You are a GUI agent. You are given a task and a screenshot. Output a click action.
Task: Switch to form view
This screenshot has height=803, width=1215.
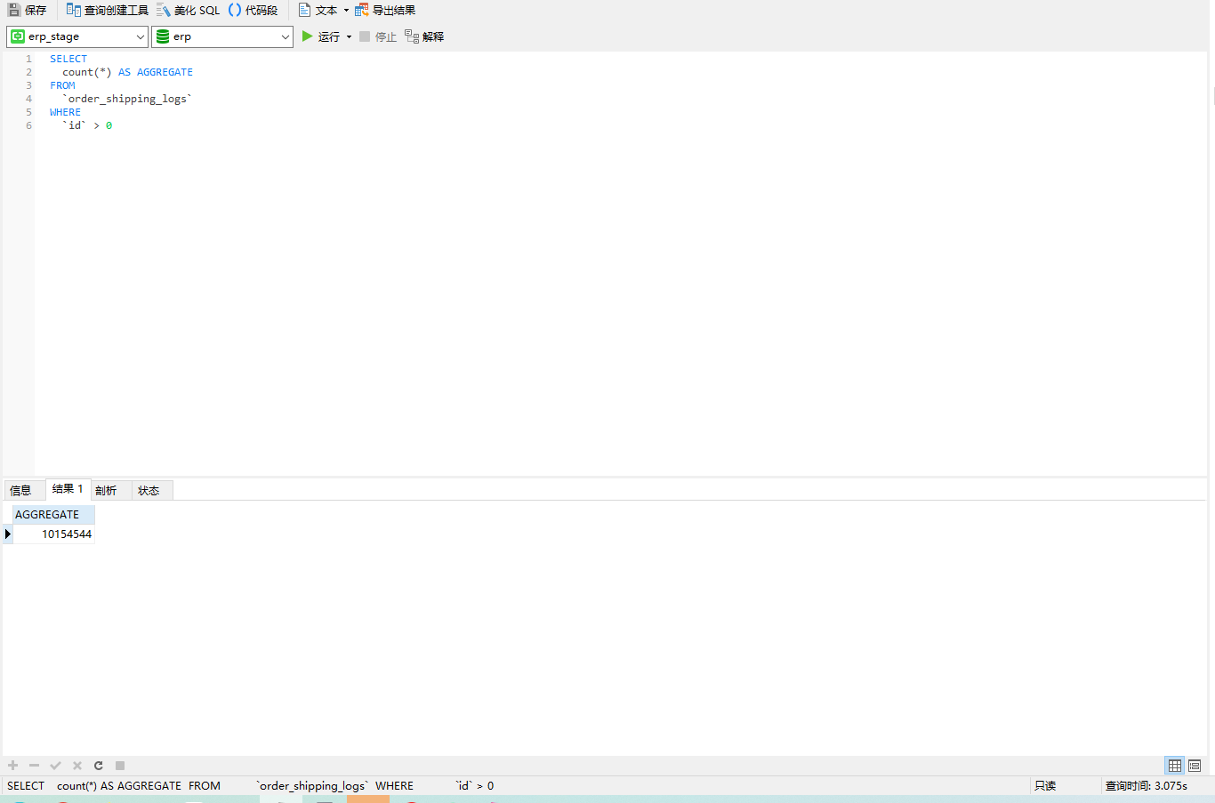pyautogui.click(x=1195, y=766)
